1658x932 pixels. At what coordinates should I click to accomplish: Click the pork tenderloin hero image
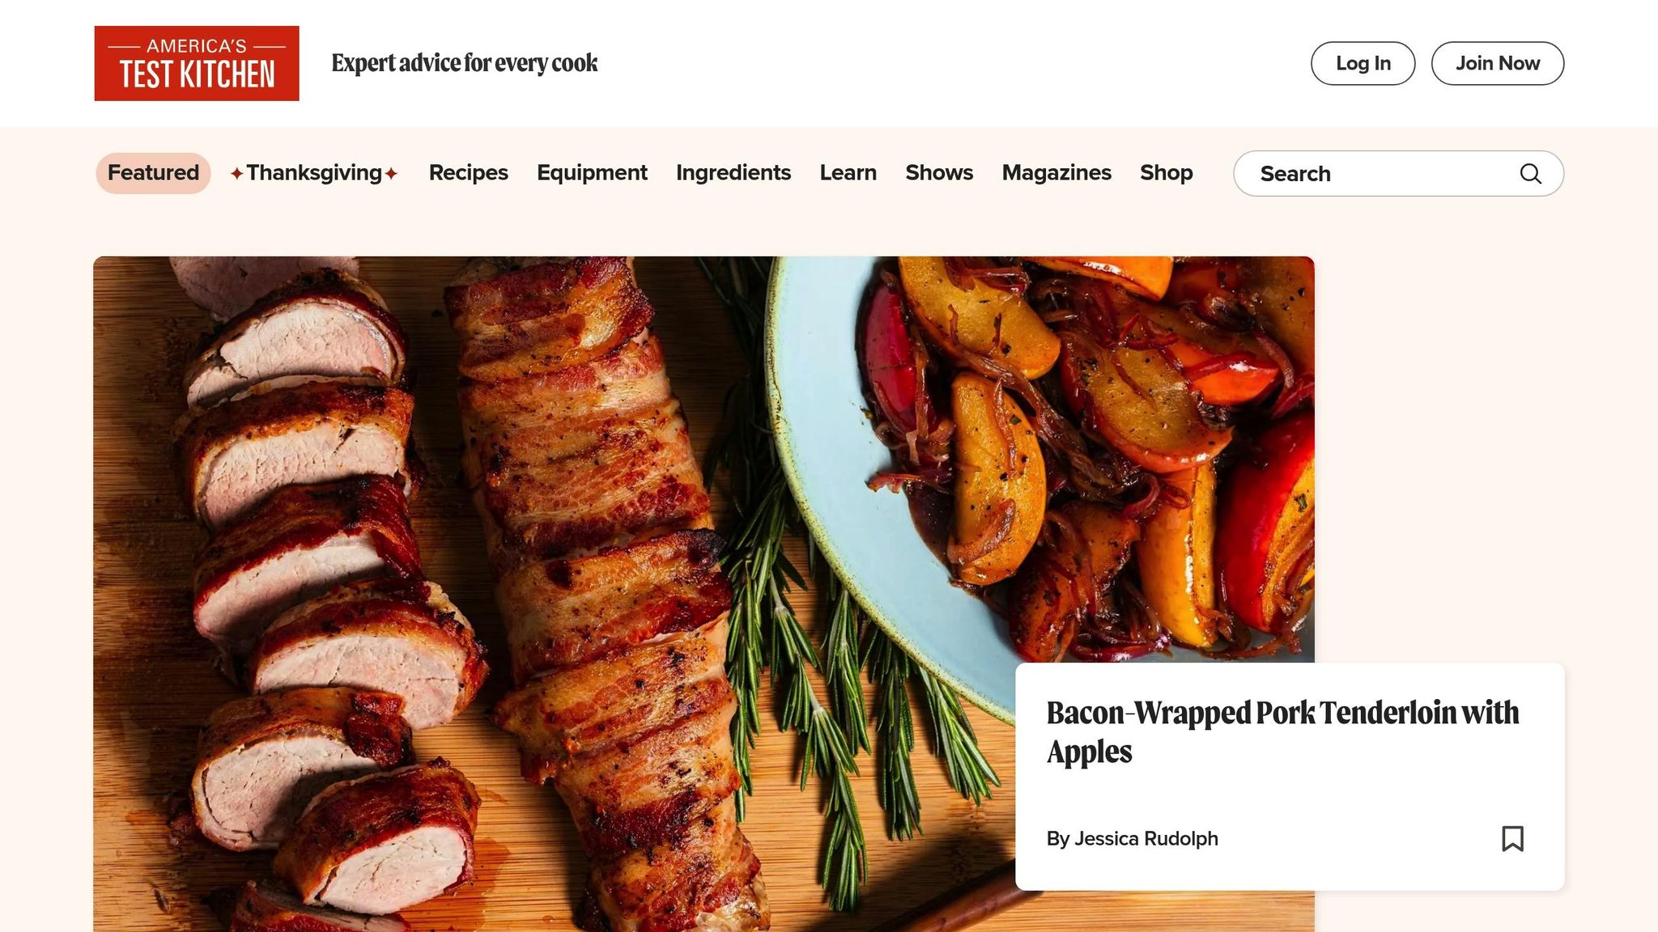click(x=554, y=594)
